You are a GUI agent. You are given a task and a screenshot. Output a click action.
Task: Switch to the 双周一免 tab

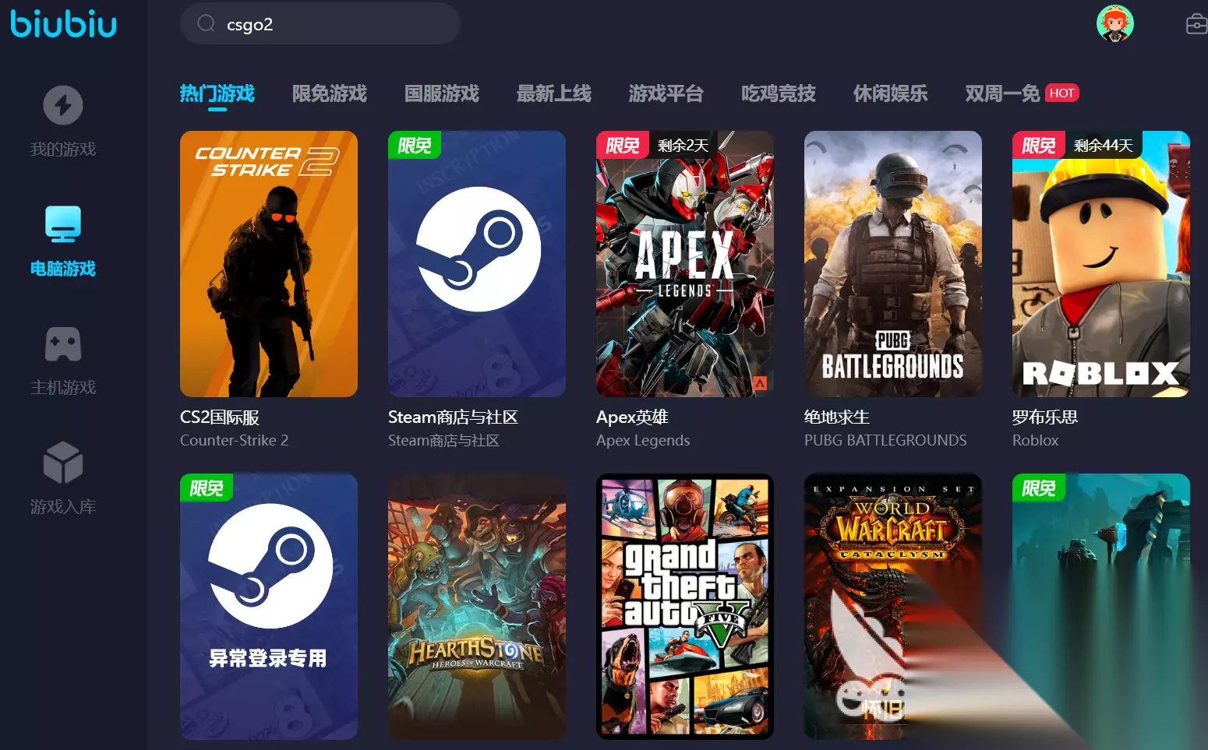[1003, 93]
